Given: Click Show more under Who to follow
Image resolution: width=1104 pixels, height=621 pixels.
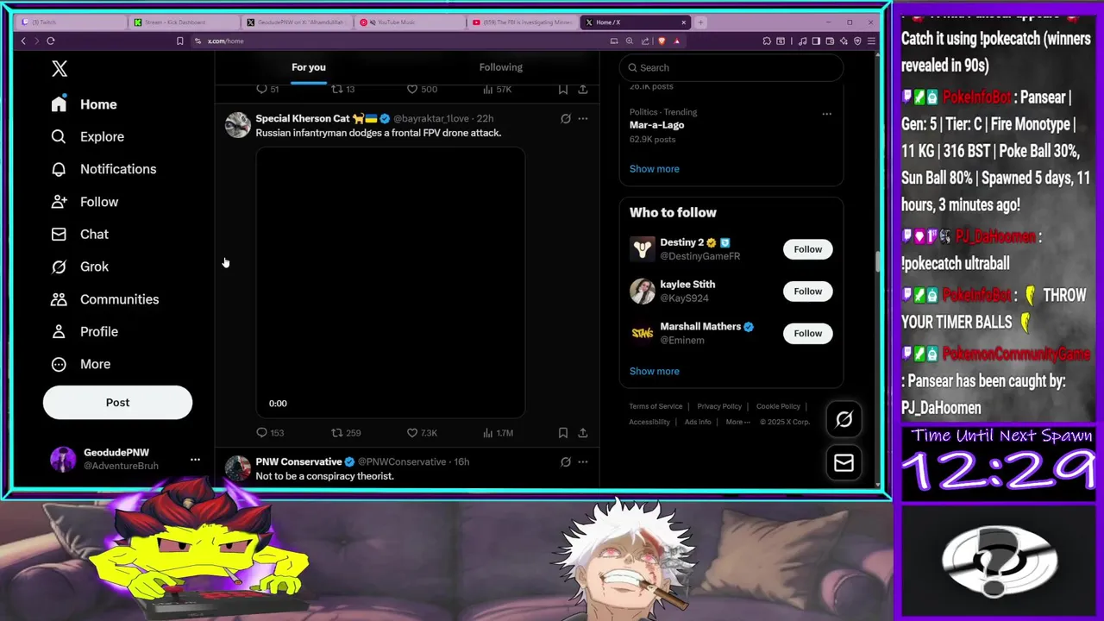Looking at the screenshot, I should tap(654, 371).
